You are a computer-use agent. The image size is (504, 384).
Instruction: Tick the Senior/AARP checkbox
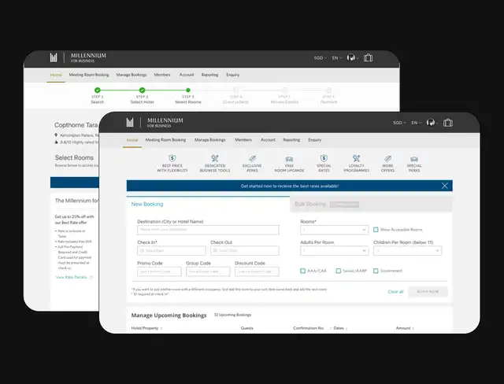[x=338, y=271]
